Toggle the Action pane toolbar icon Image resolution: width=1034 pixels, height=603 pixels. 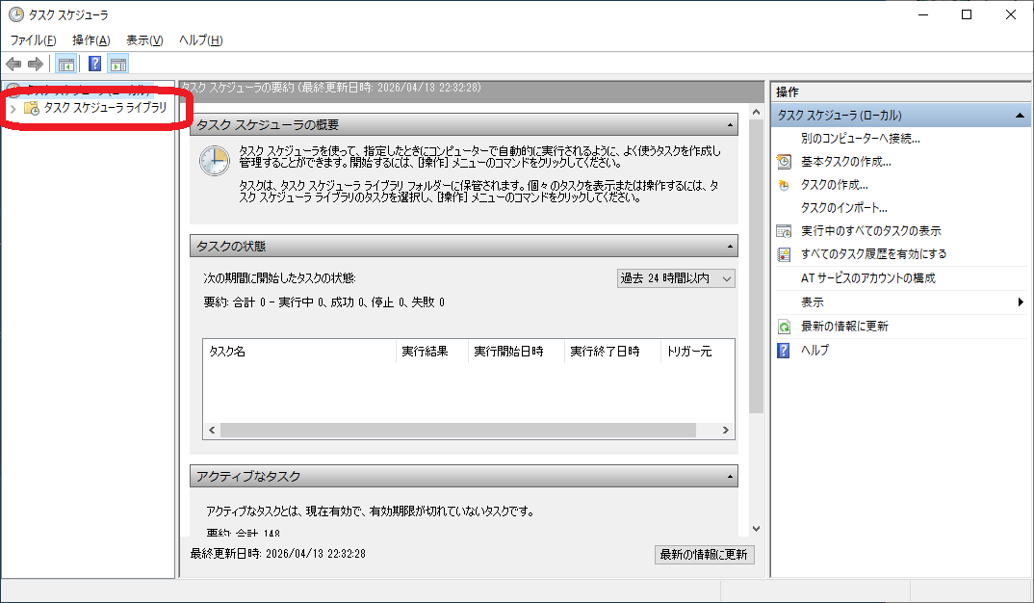(118, 65)
